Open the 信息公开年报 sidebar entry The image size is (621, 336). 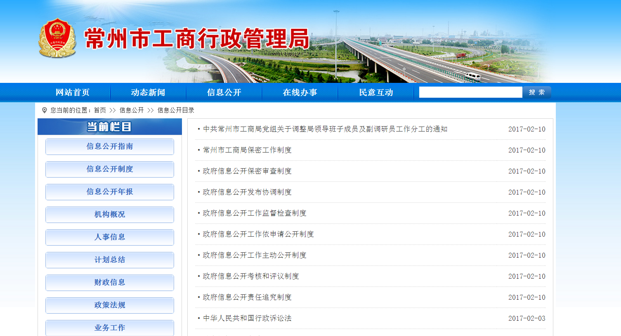[110, 192]
